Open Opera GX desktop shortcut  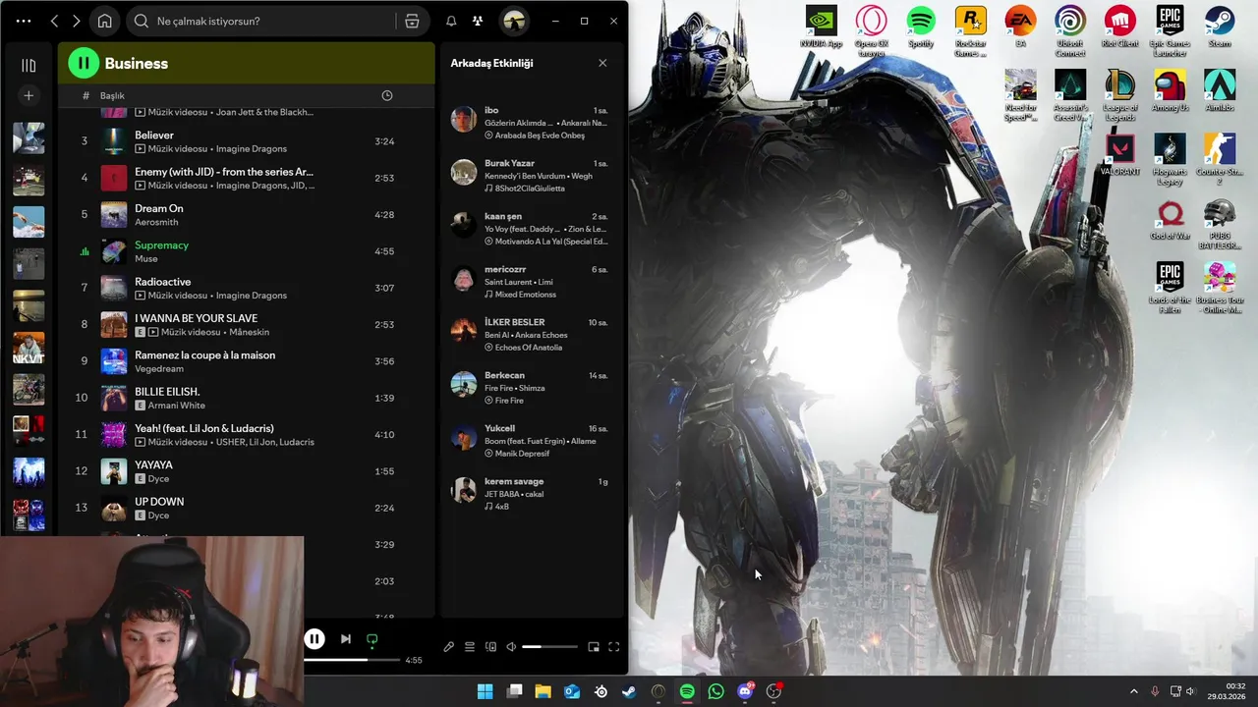point(871,29)
